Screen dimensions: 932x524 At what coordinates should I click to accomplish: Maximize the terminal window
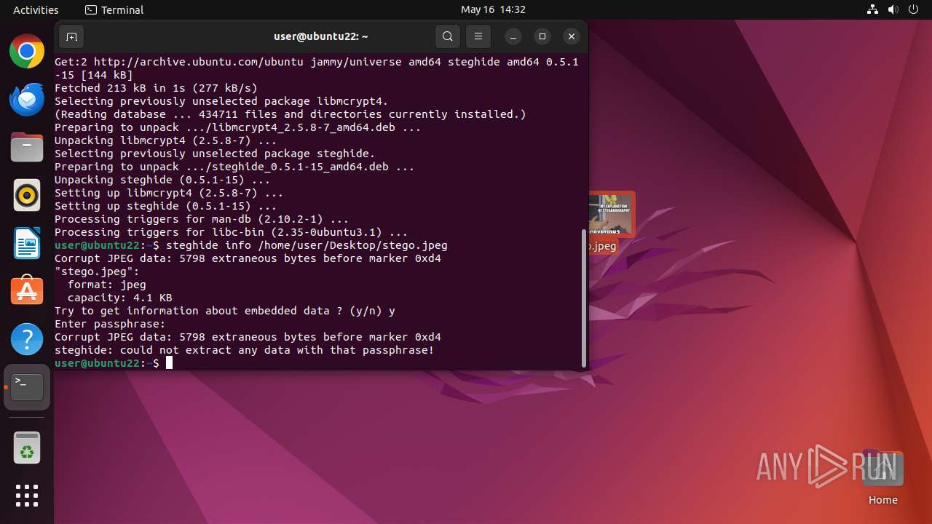pos(542,36)
